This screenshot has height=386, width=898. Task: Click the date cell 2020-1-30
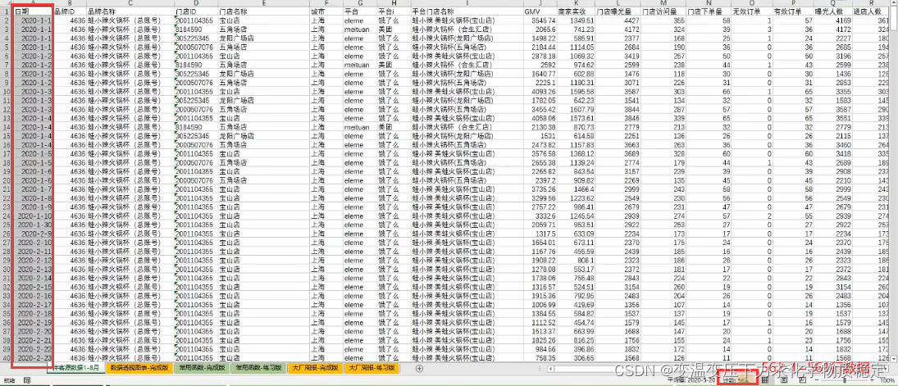33,225
